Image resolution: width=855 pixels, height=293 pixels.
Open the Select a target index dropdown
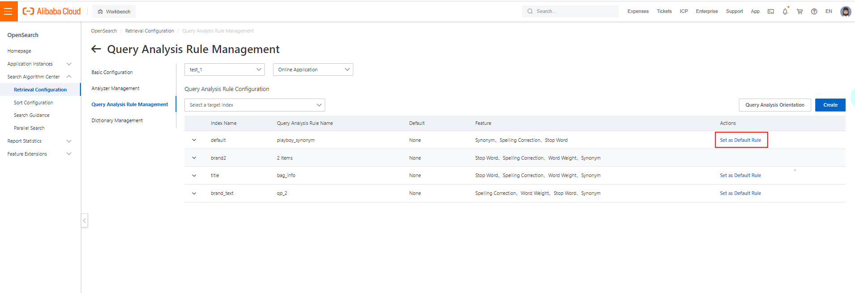(x=255, y=105)
